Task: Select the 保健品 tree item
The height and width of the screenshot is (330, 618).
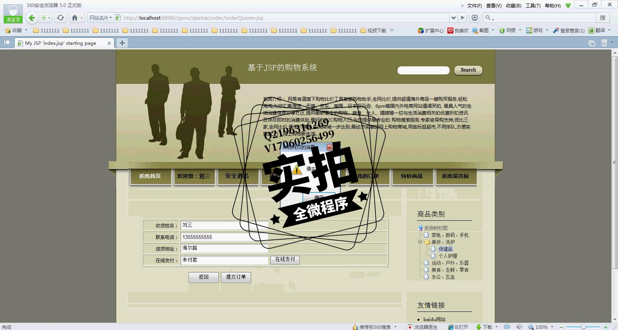Action: tap(445, 249)
